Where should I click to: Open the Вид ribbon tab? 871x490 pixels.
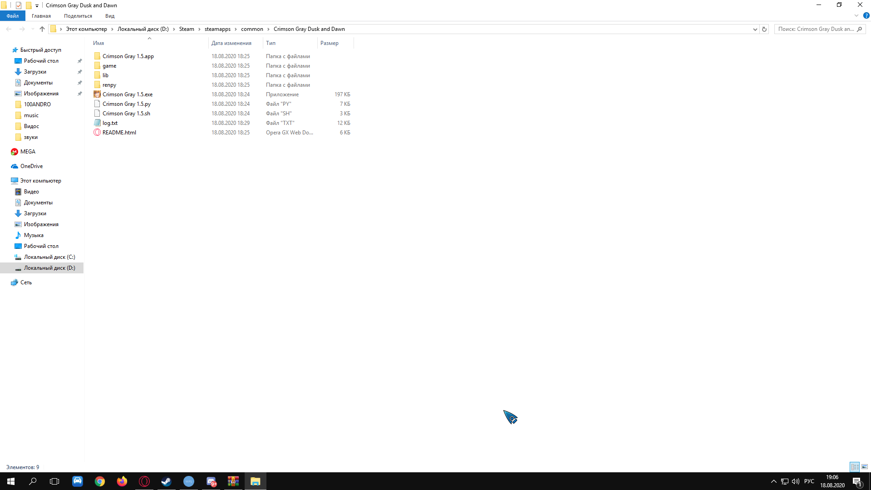point(110,16)
